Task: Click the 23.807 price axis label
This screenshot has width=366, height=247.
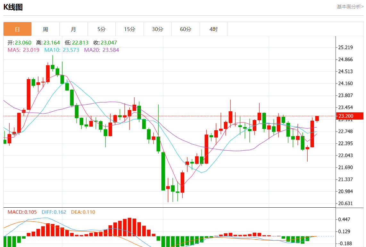Action: coord(345,96)
